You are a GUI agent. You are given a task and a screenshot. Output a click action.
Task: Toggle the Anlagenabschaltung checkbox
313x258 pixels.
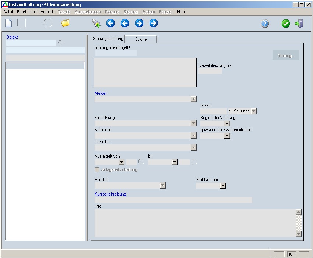[97, 169]
